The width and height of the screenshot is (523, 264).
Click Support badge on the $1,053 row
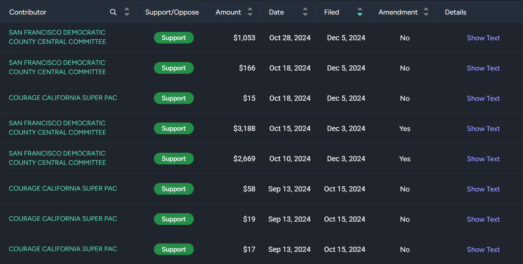coord(174,38)
